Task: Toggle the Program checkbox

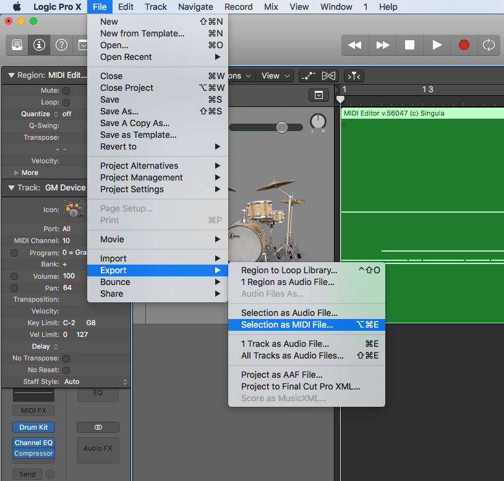Action: [14, 253]
